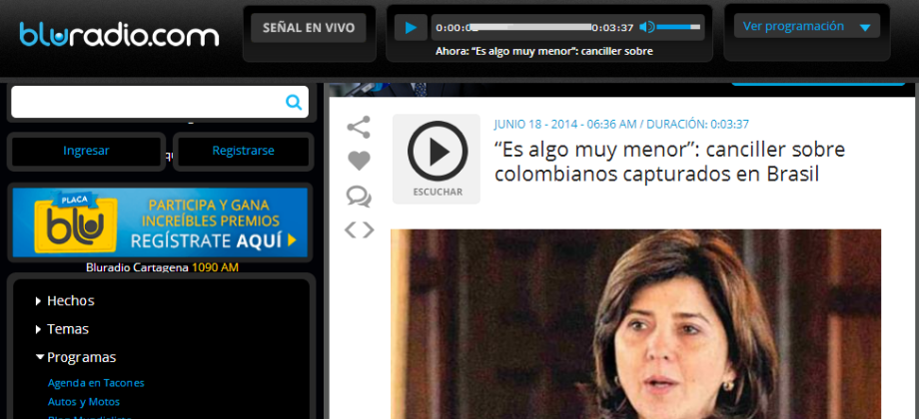Submit search with magnifying glass icon

[x=294, y=103]
